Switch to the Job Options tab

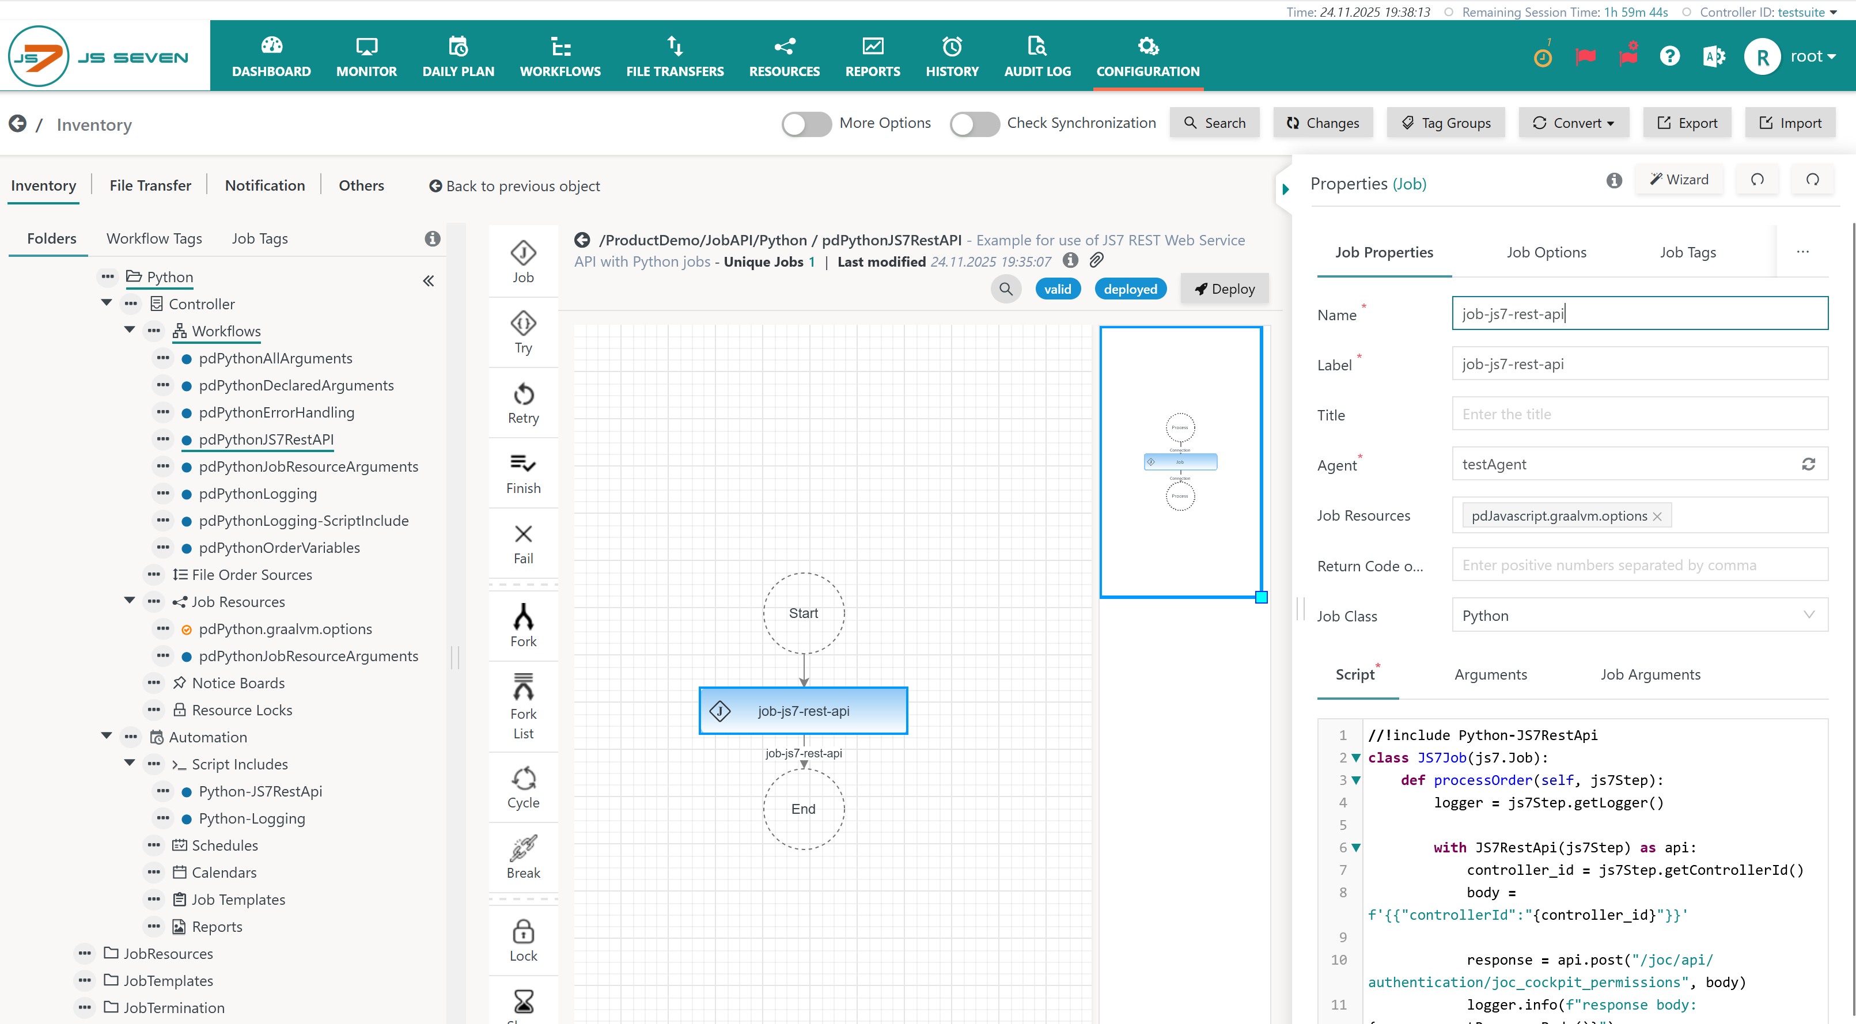pyautogui.click(x=1546, y=252)
